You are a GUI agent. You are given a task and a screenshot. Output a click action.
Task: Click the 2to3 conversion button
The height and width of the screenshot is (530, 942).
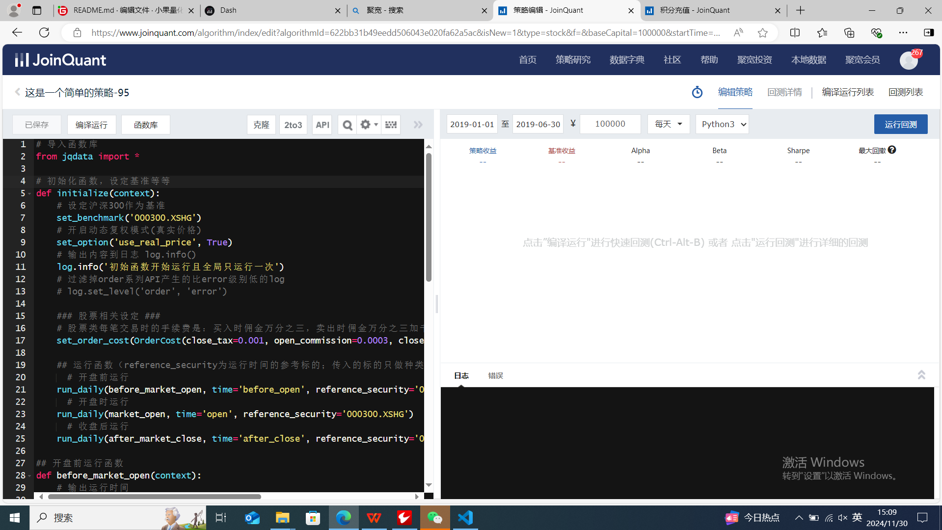coord(293,125)
